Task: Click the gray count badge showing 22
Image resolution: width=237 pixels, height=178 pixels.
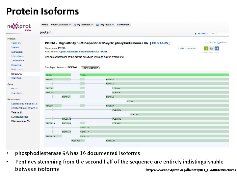Action: point(211,48)
